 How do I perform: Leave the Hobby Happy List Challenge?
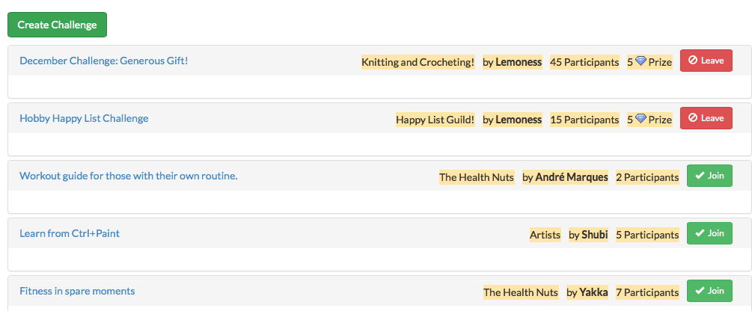click(x=706, y=118)
